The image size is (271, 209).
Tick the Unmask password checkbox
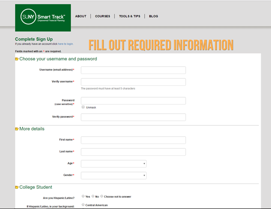pos(83,107)
